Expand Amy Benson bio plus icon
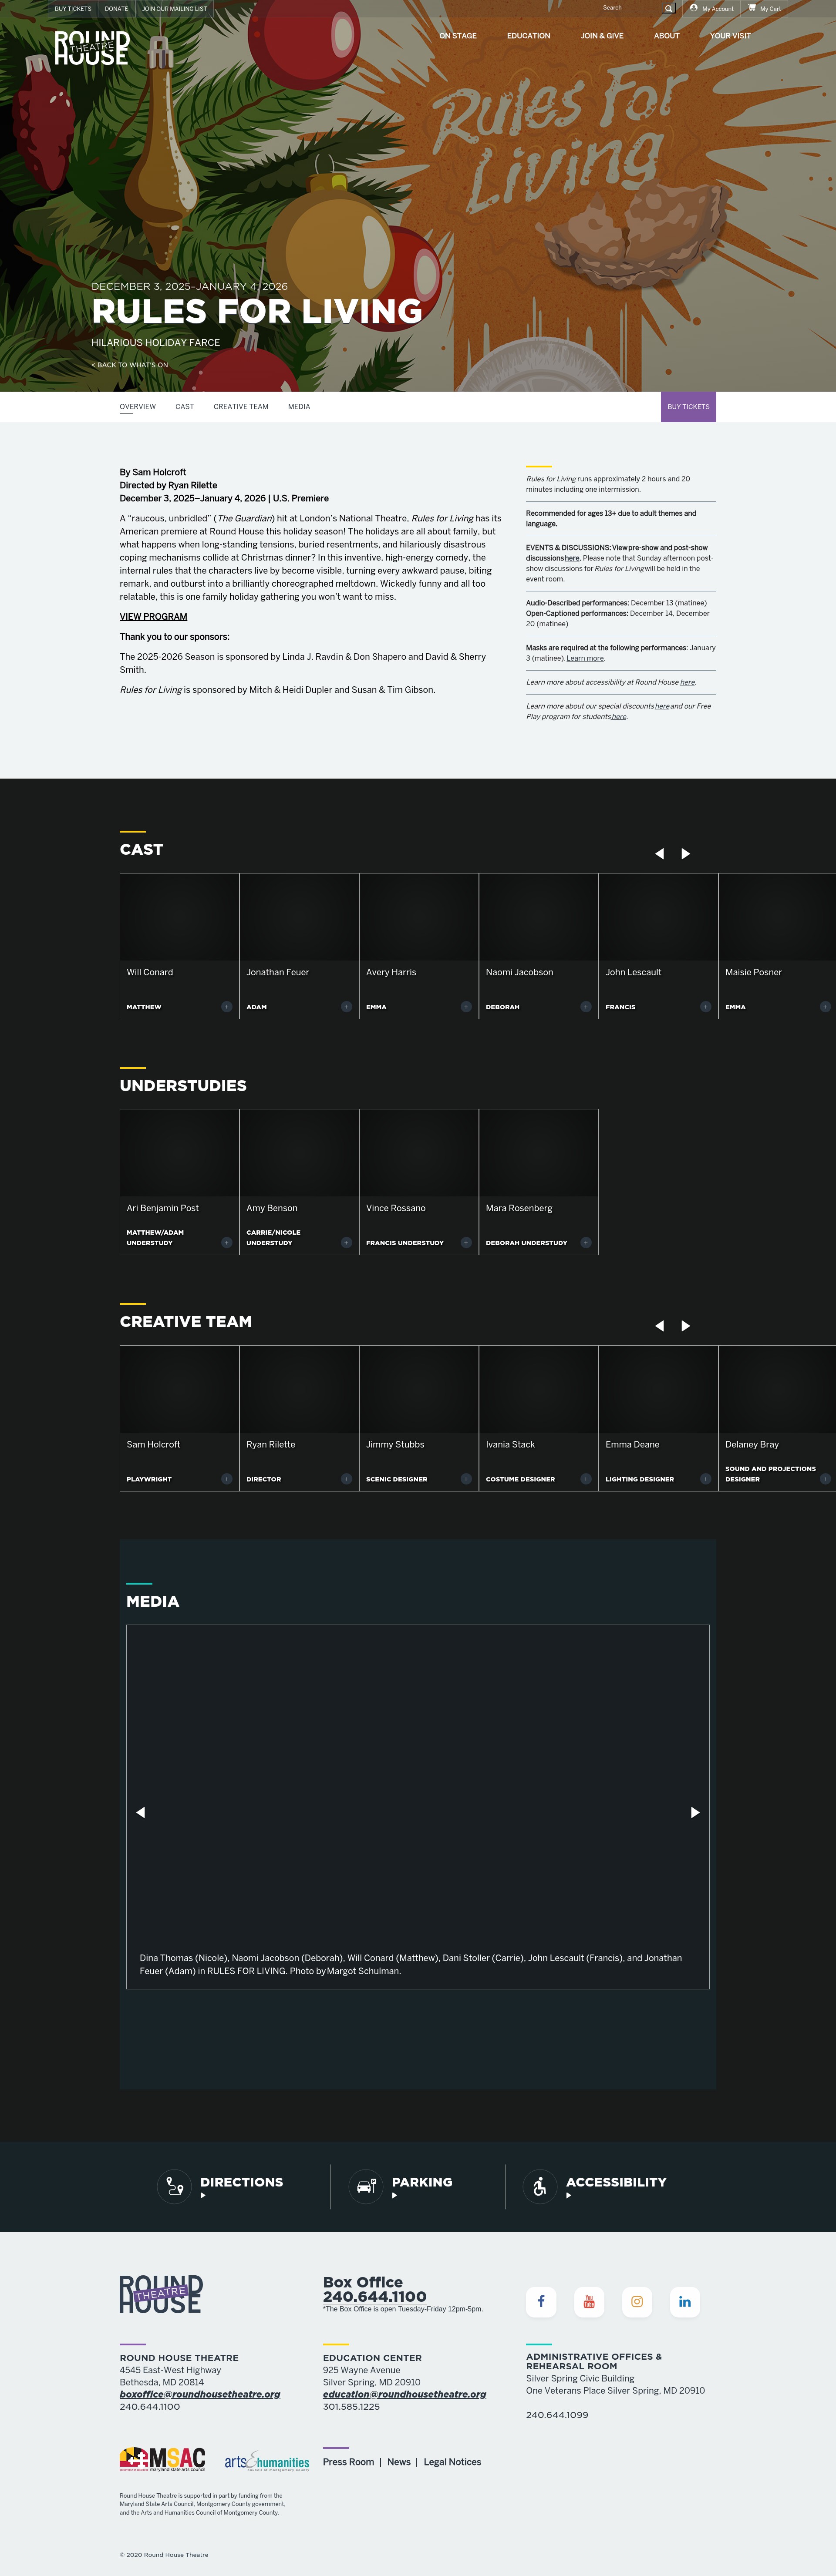The image size is (836, 2576). click(x=346, y=1243)
